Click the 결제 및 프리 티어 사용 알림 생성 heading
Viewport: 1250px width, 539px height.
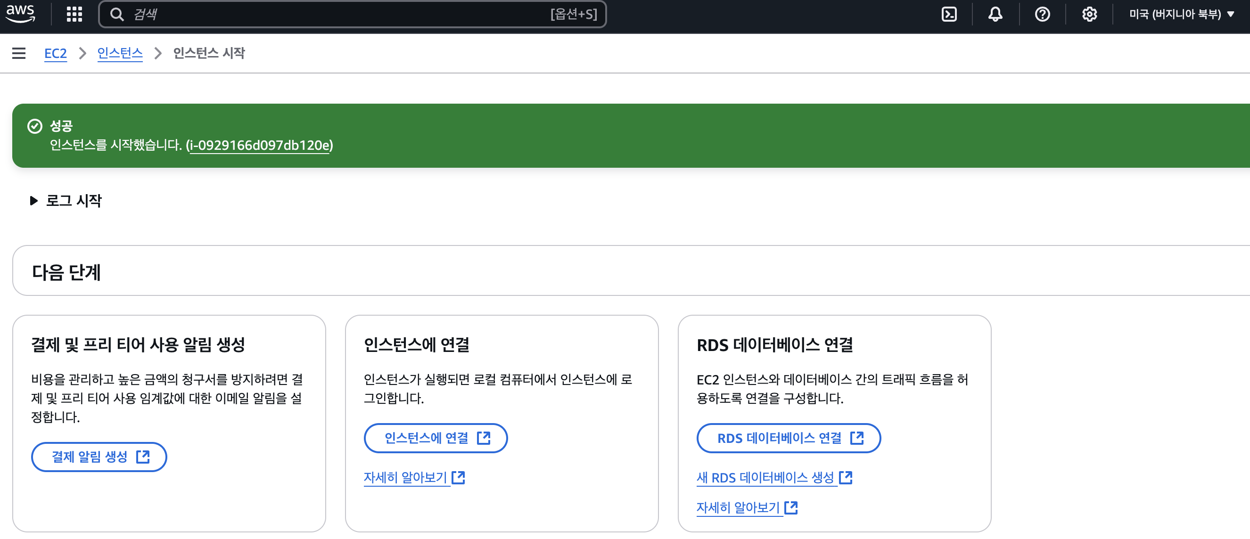(138, 345)
